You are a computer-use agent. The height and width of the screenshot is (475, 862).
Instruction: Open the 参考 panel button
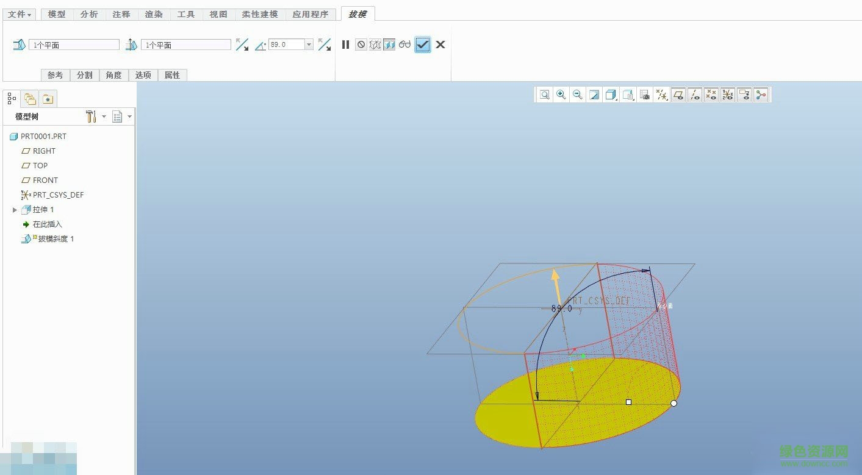pyautogui.click(x=55, y=75)
